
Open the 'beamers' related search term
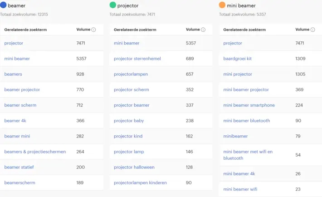[x=13, y=74]
